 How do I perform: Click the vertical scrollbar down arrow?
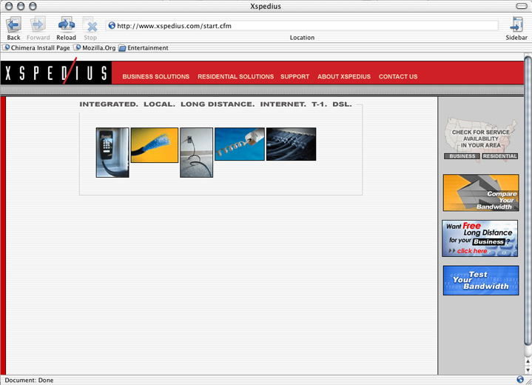(527, 369)
